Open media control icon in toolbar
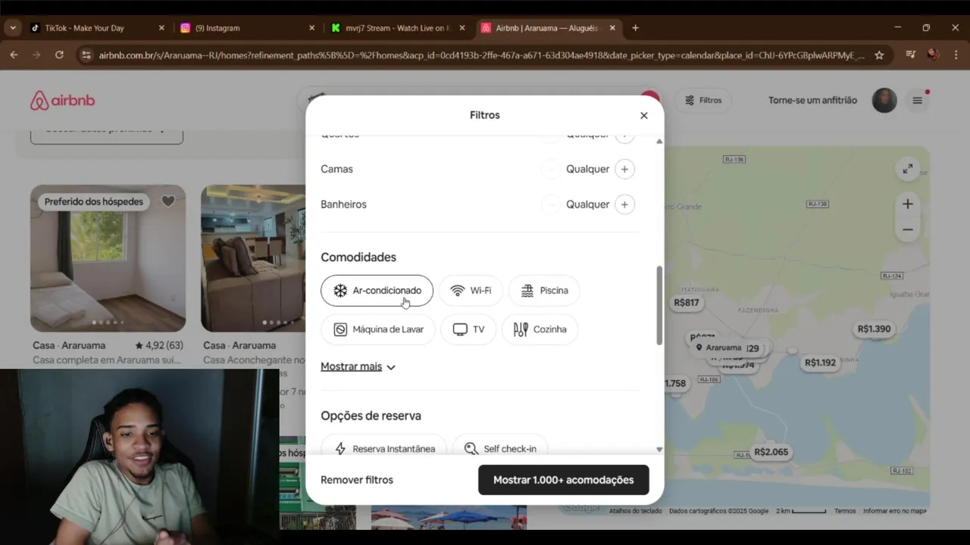This screenshot has height=545, width=970. pyautogui.click(x=910, y=55)
